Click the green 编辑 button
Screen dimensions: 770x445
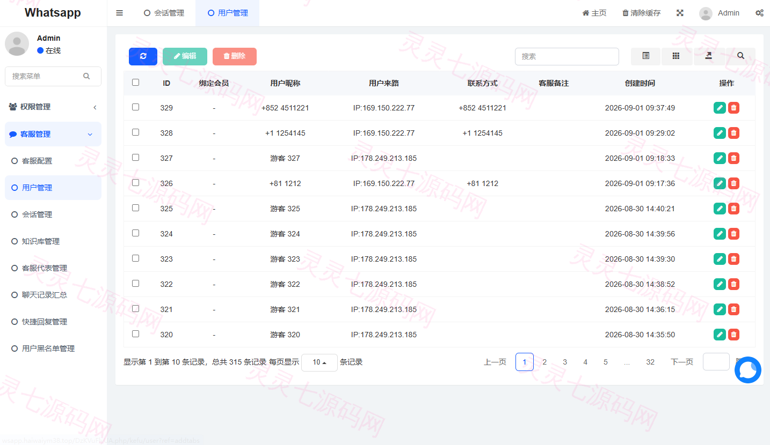(x=185, y=56)
